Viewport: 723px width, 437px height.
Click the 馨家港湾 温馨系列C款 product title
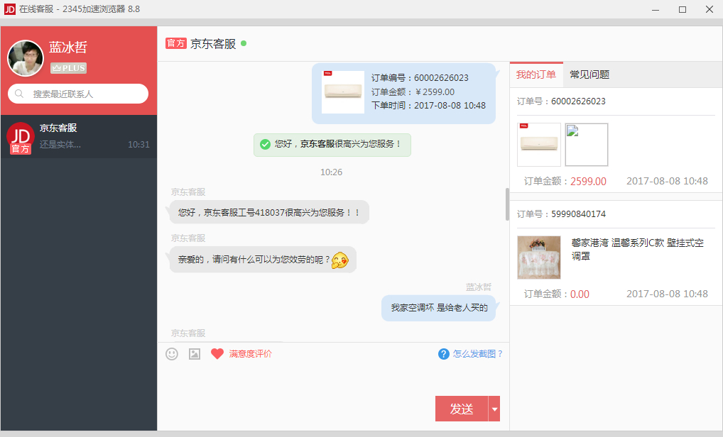pyautogui.click(x=638, y=249)
